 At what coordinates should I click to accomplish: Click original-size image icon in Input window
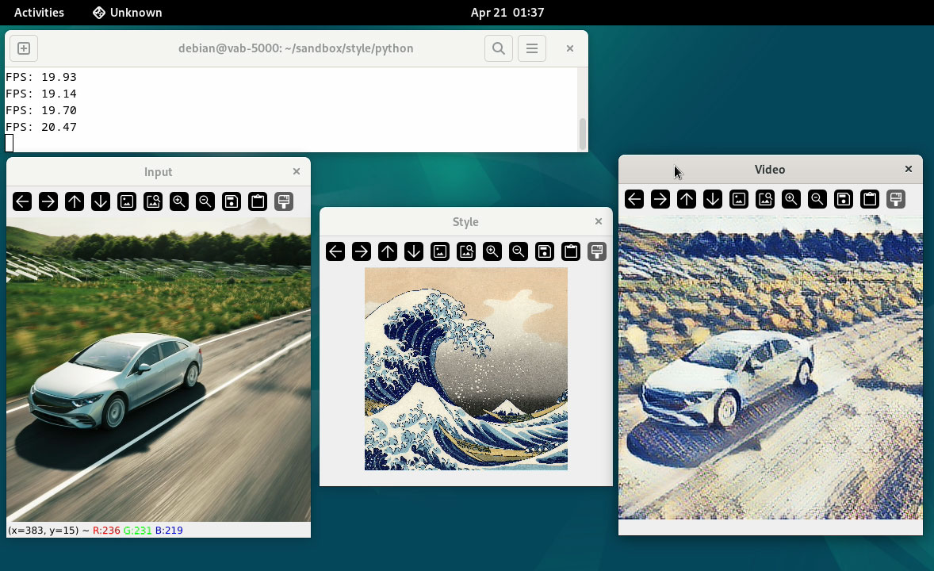pyautogui.click(x=127, y=201)
